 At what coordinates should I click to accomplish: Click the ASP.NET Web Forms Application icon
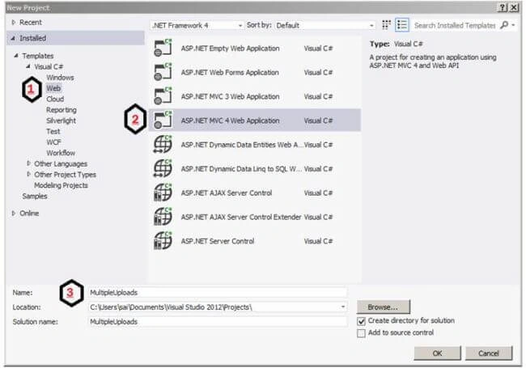click(163, 72)
